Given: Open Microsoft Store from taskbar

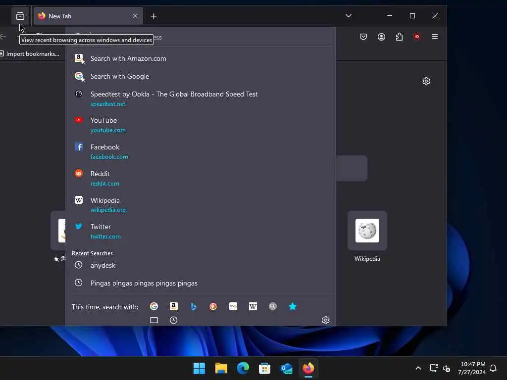Looking at the screenshot, I should point(264,368).
